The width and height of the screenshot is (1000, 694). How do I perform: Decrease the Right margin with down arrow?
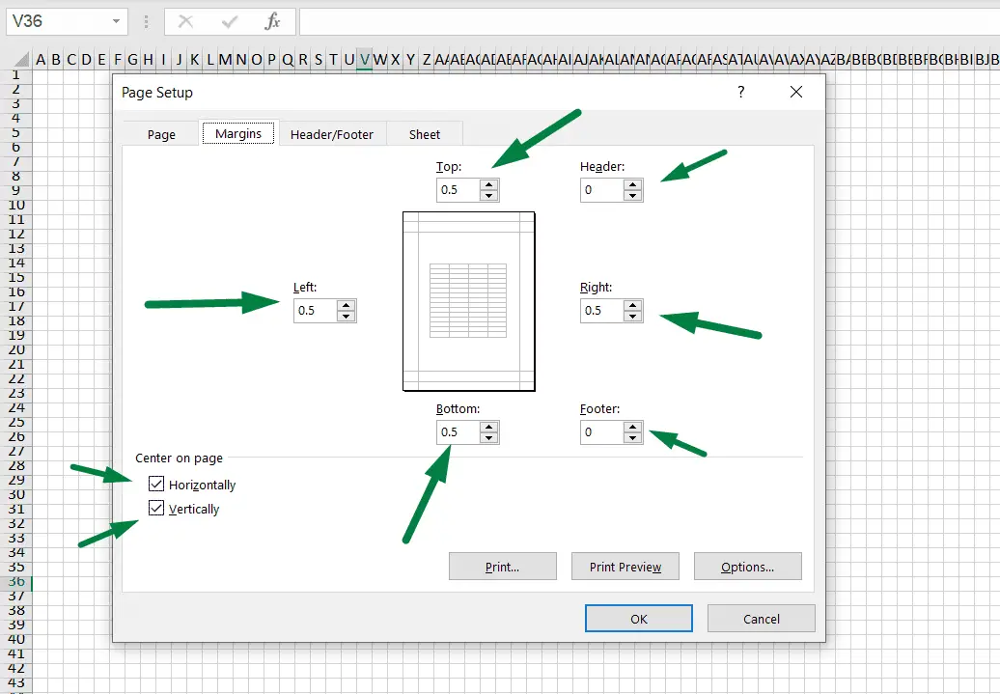pos(632,316)
